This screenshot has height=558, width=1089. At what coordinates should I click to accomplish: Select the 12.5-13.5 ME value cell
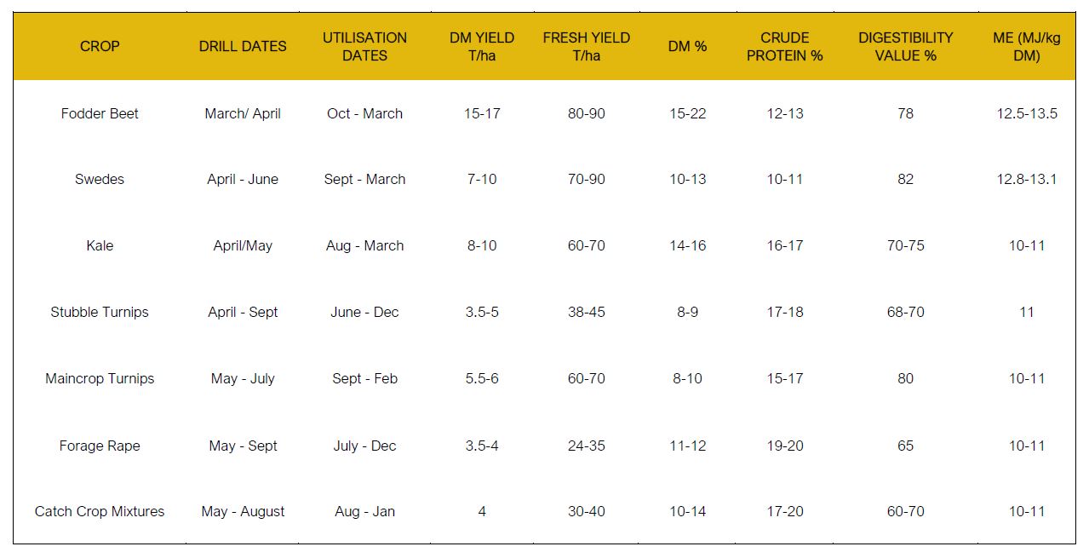pos(1027,113)
